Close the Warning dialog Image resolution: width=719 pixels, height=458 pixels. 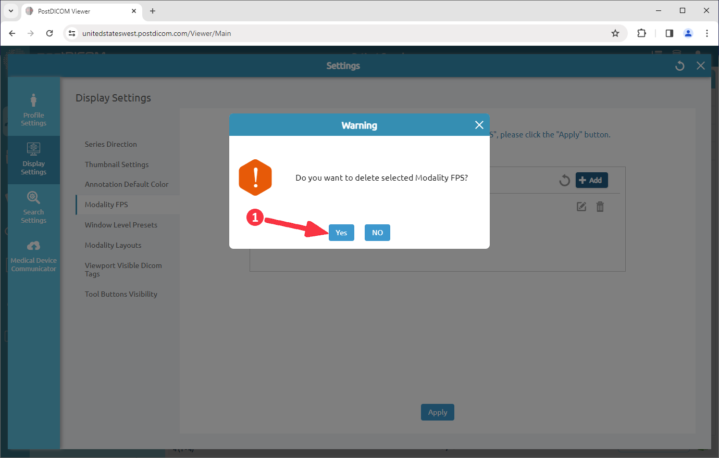click(479, 125)
